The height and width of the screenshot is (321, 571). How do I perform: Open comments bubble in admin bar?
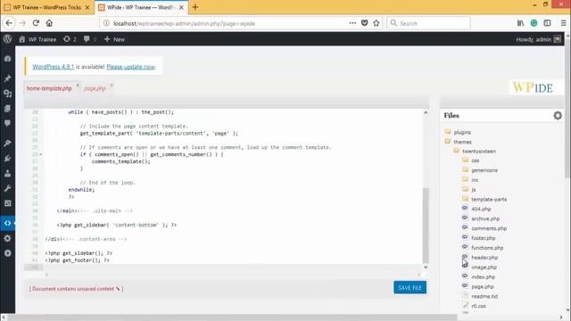click(87, 39)
